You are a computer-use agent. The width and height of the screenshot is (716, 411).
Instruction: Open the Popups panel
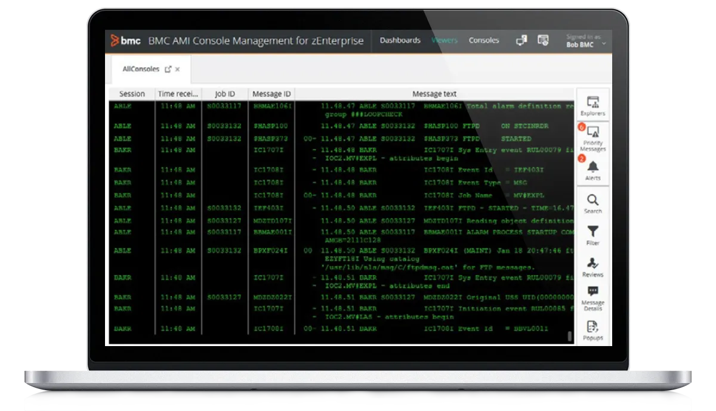click(592, 330)
